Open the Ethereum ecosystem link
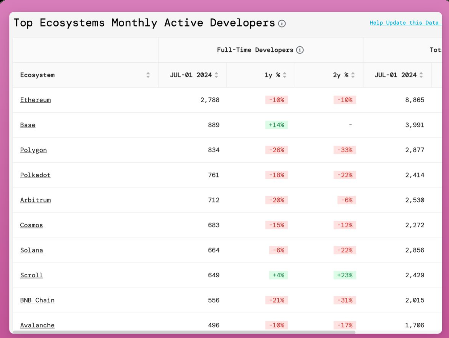Image resolution: width=449 pixels, height=338 pixels. (x=35, y=100)
